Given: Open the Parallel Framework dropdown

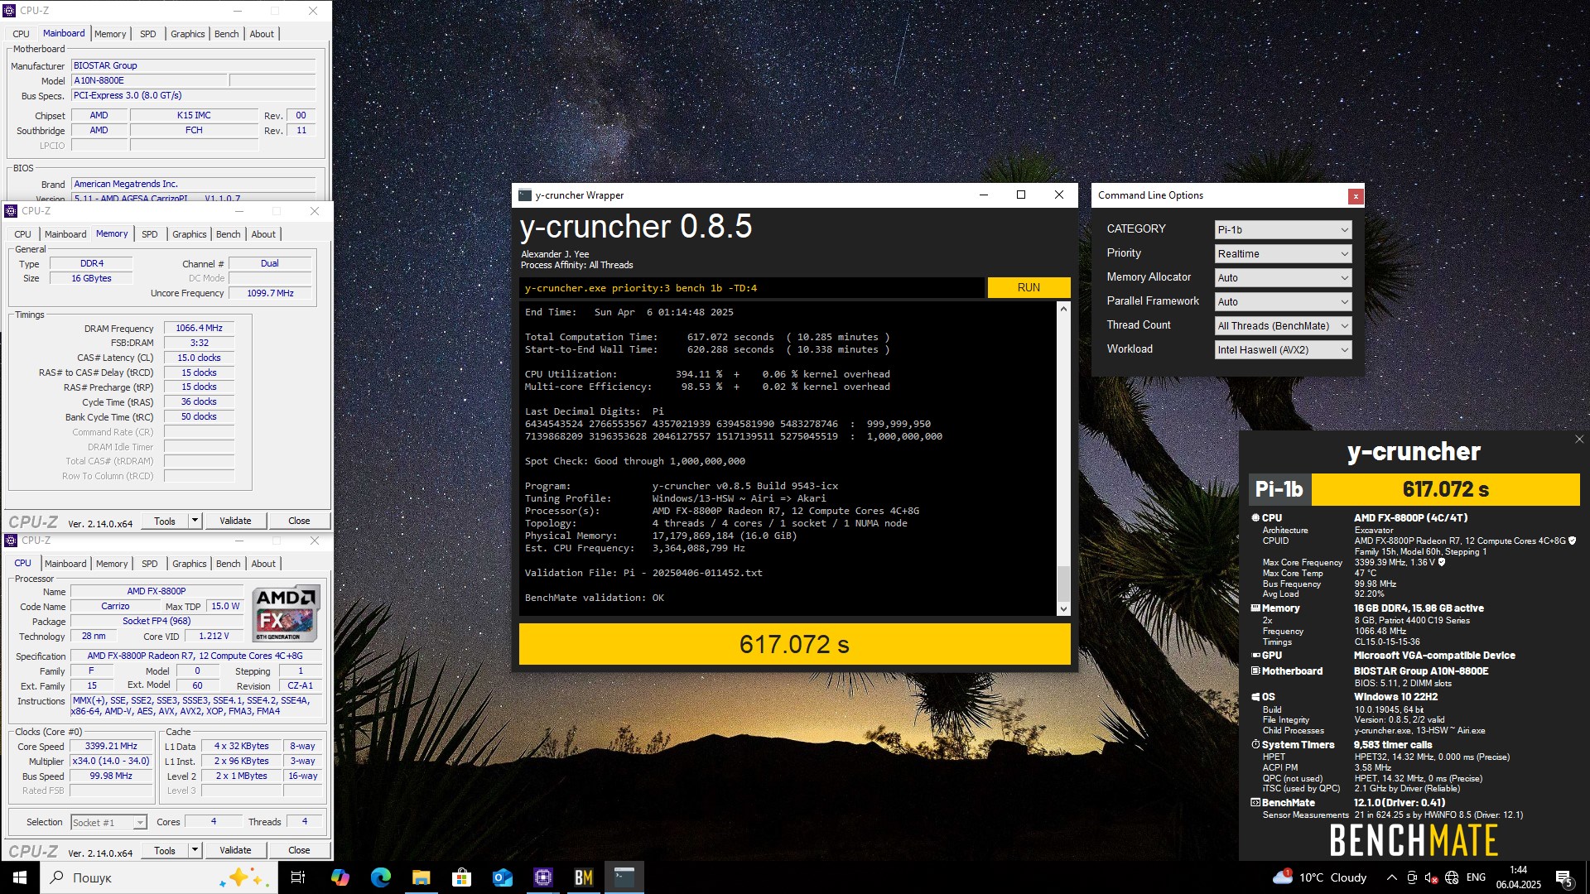Looking at the screenshot, I should point(1283,302).
